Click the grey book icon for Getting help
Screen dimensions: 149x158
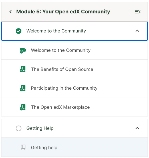(x=23, y=147)
